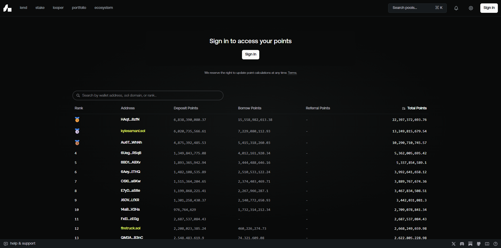Open the X (Twitter) link icon

tap(454, 244)
